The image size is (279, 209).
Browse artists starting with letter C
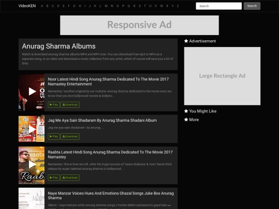coord(53,6)
